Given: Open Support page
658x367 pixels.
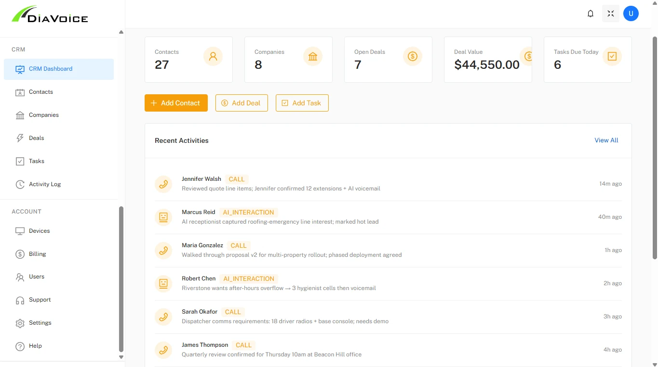Looking at the screenshot, I should [59, 300].
